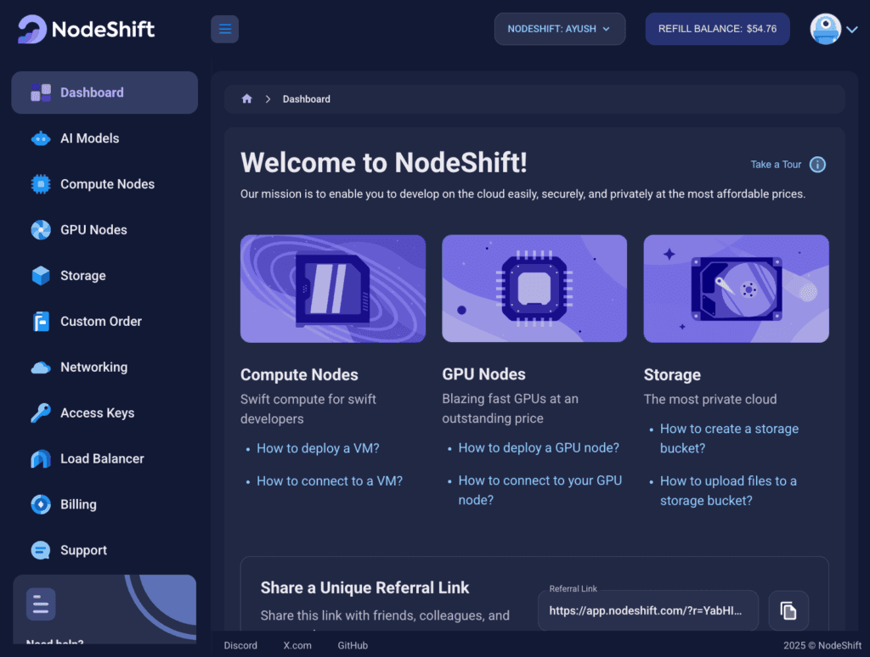The image size is (870, 657).
Task: Click the Compute Nodes chip icon
Action: (41, 184)
